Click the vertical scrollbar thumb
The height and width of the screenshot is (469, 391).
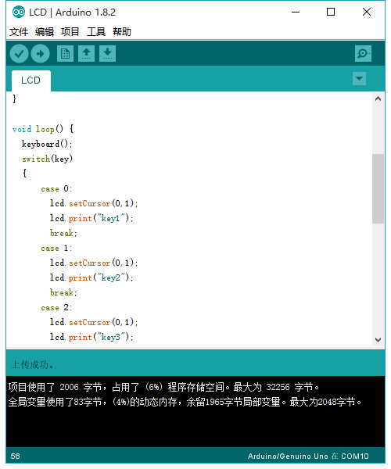[x=378, y=188]
